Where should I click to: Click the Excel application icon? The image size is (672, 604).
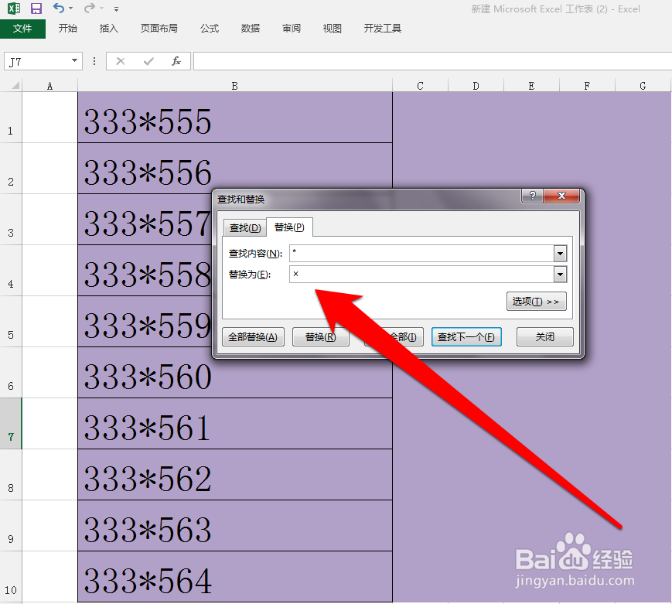(x=14, y=9)
